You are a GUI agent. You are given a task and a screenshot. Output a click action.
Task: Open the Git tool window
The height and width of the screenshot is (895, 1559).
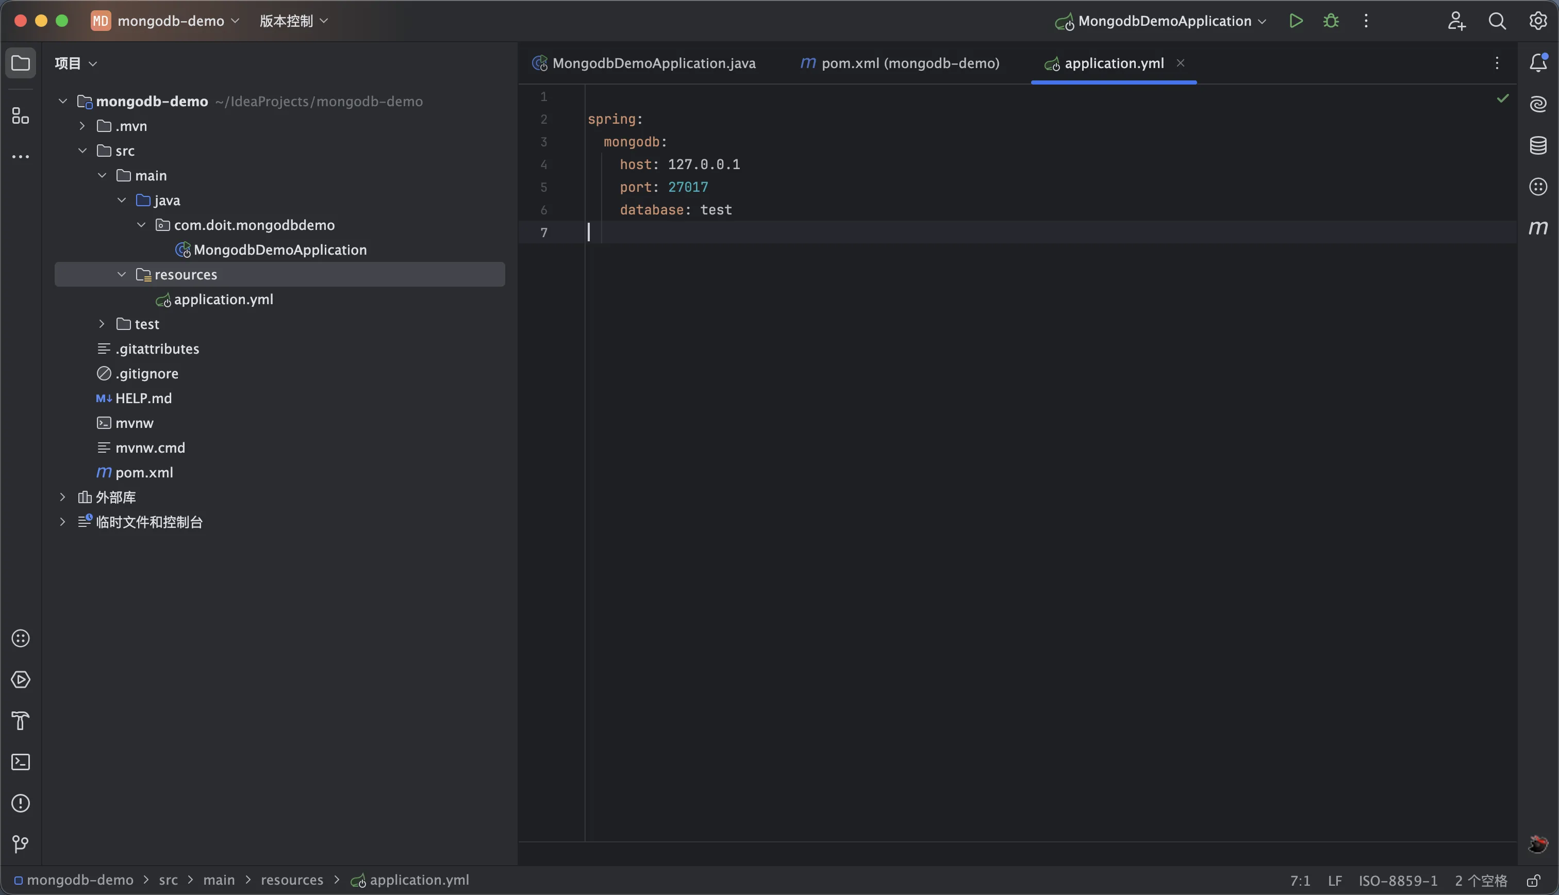[21, 844]
